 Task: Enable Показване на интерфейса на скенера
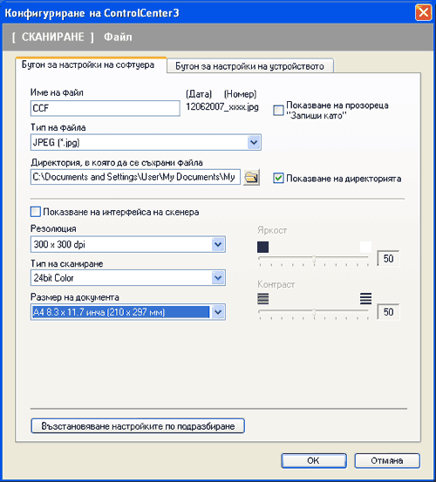36,212
